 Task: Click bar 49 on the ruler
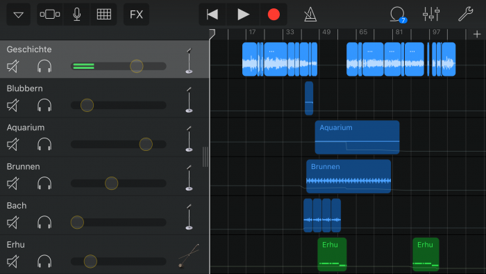click(x=326, y=32)
